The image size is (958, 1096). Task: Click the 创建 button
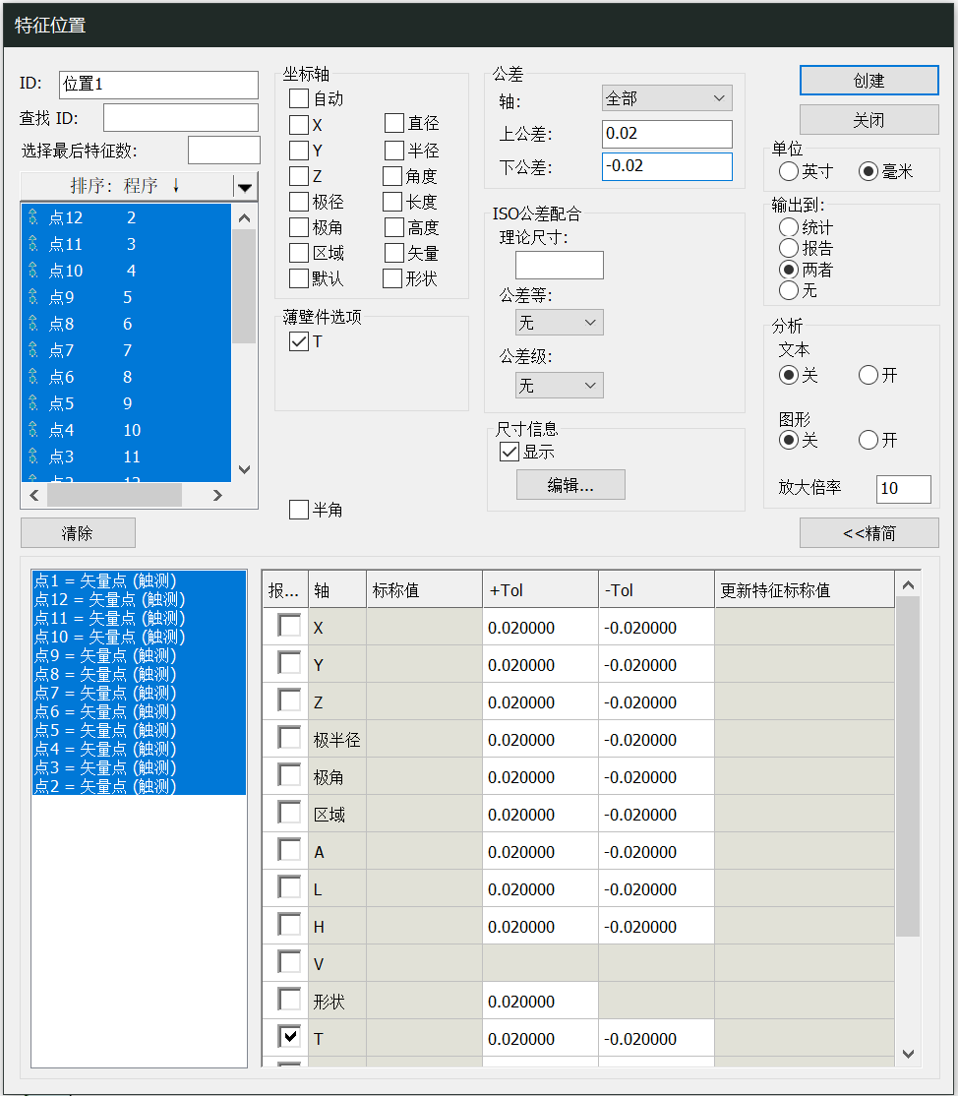pyautogui.click(x=868, y=80)
